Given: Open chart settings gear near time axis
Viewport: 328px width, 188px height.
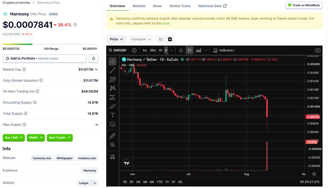Looking at the screenshot, I should (x=314, y=174).
